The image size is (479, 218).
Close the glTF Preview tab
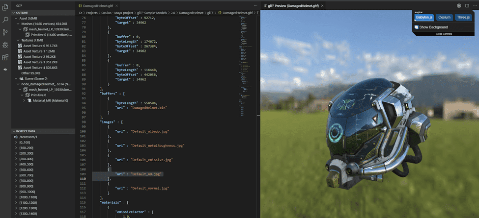(322, 5)
